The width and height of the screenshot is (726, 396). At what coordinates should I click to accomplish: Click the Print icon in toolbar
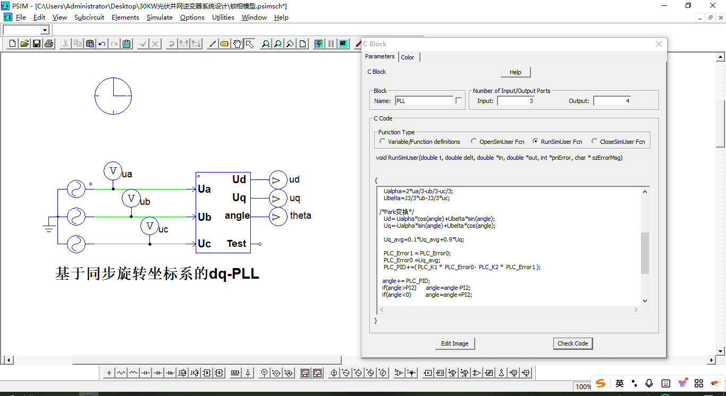49,44
